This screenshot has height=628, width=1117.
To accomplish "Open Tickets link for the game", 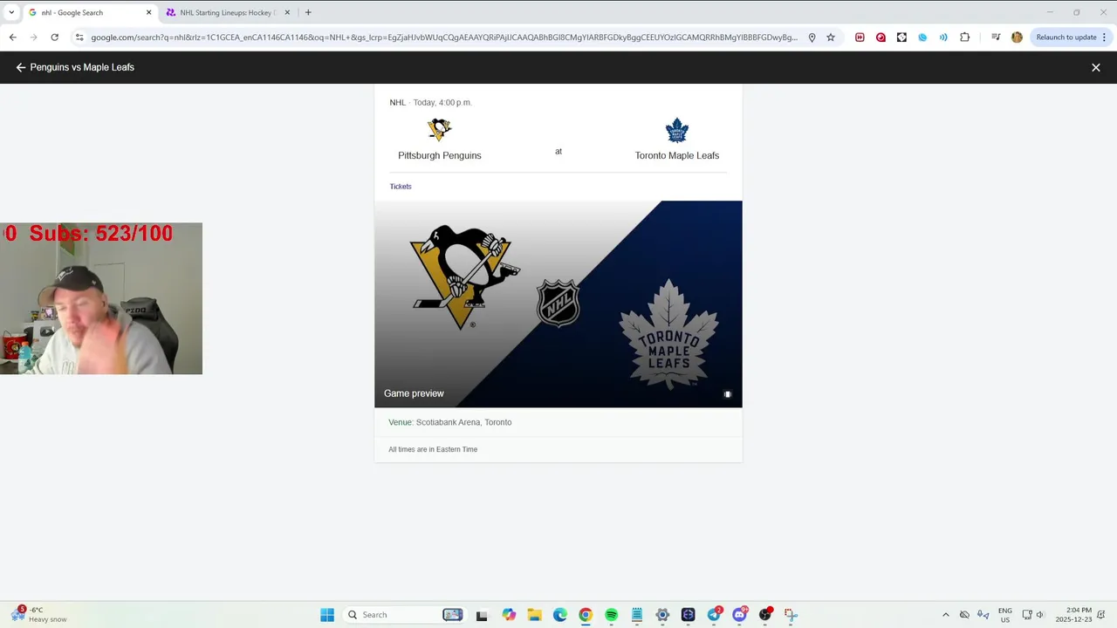I will (x=401, y=186).
